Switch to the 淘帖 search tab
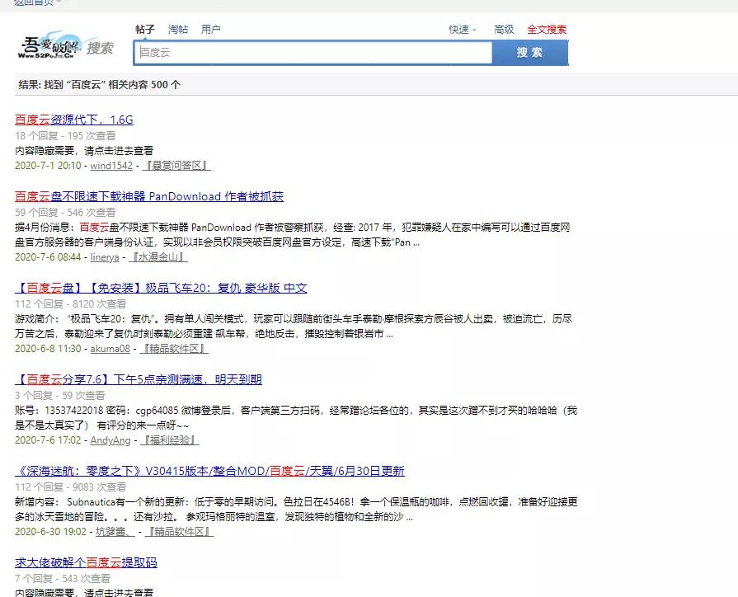738x597 pixels. (x=180, y=29)
